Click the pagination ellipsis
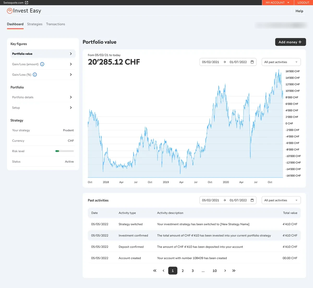Screen dimensions: 313x288 (x=203, y=271)
